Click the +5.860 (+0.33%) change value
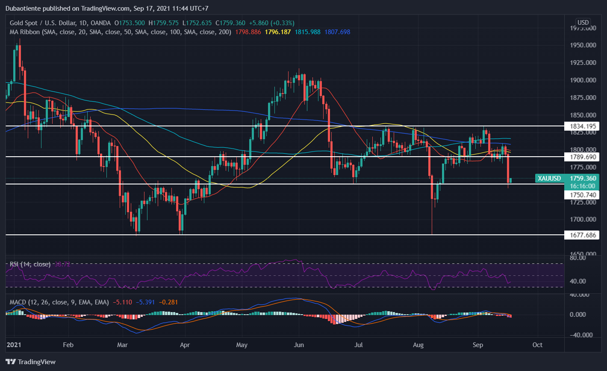The width and height of the screenshot is (607, 371). click(272, 23)
